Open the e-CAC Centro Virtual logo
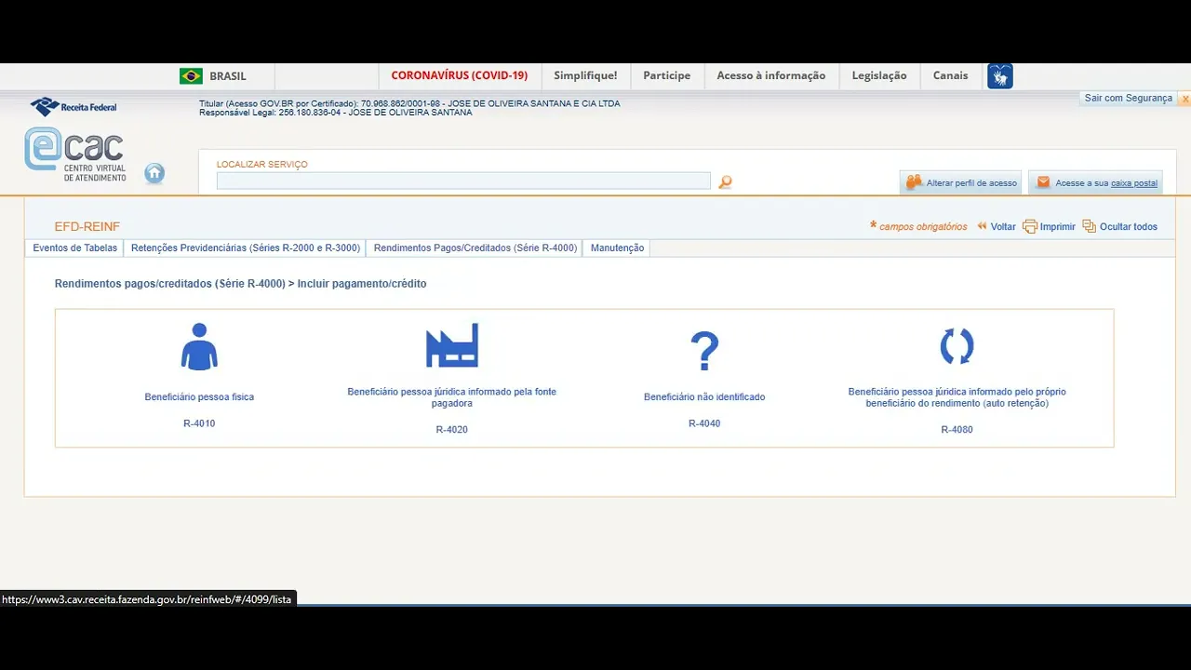Screen dimensions: 1191x670 (x=76, y=155)
